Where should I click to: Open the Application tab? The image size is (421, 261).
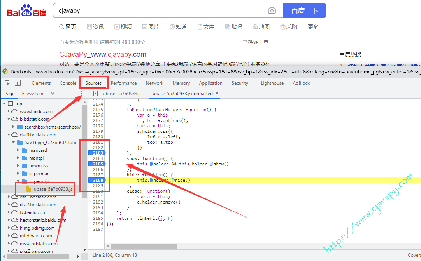click(210, 83)
